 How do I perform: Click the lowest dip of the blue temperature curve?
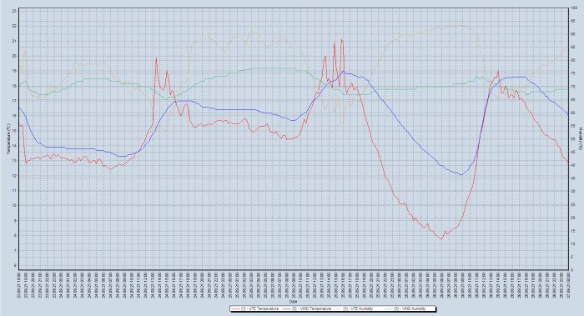point(461,174)
